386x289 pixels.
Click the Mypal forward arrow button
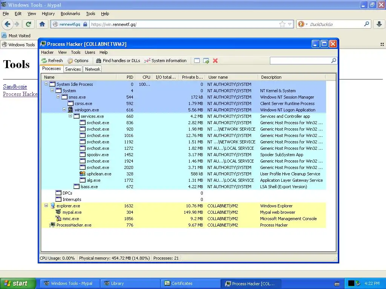[17, 24]
